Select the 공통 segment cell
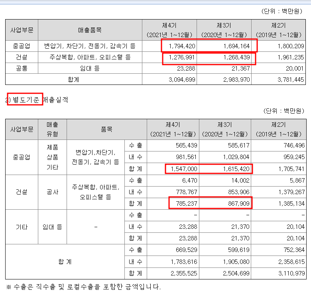 tap(22, 69)
